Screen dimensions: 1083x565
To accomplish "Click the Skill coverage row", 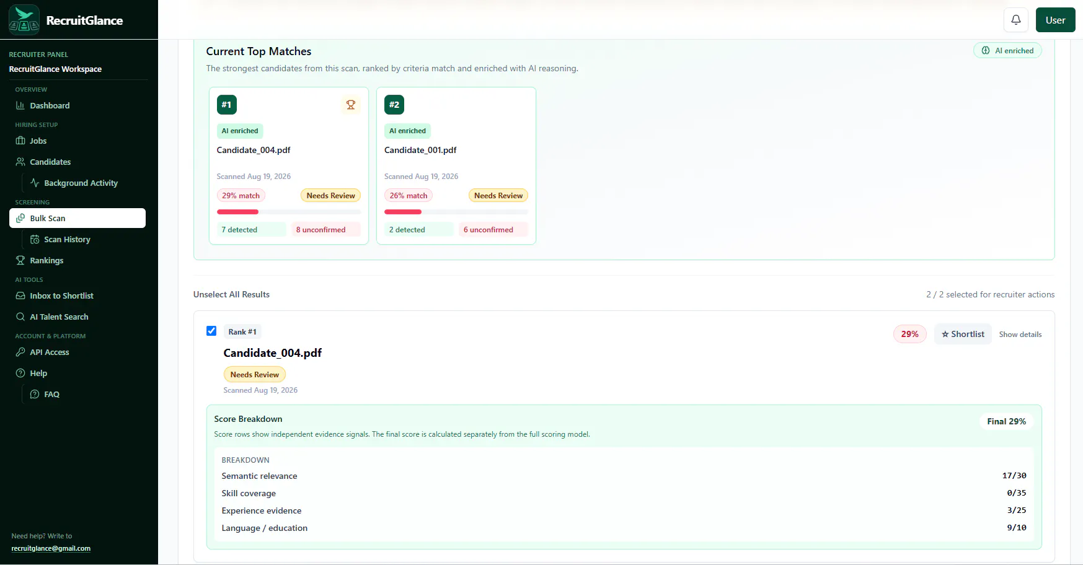I will point(624,493).
